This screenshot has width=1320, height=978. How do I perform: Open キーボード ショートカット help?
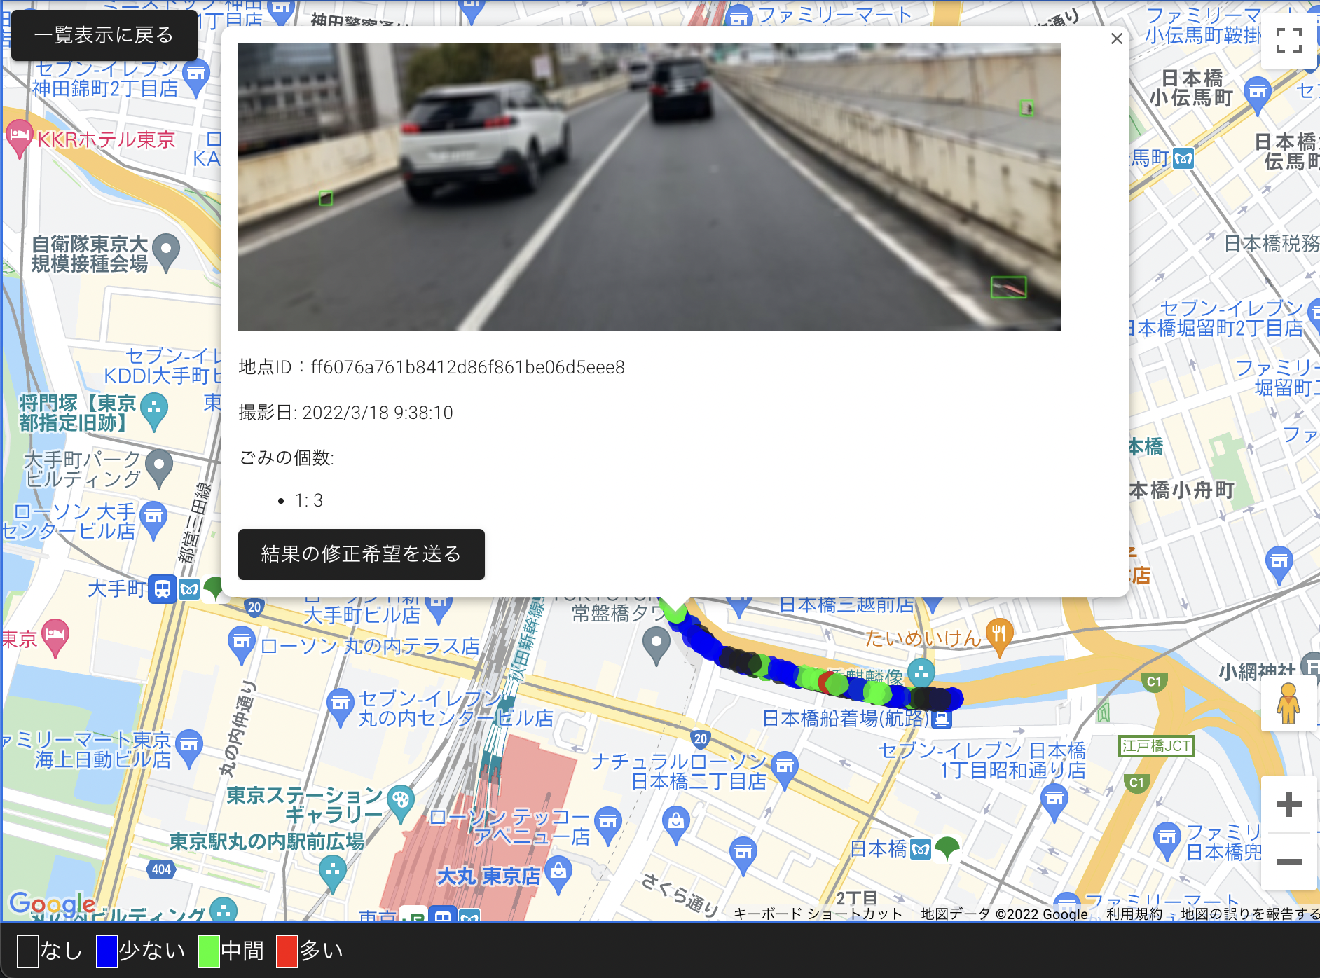pyautogui.click(x=818, y=914)
